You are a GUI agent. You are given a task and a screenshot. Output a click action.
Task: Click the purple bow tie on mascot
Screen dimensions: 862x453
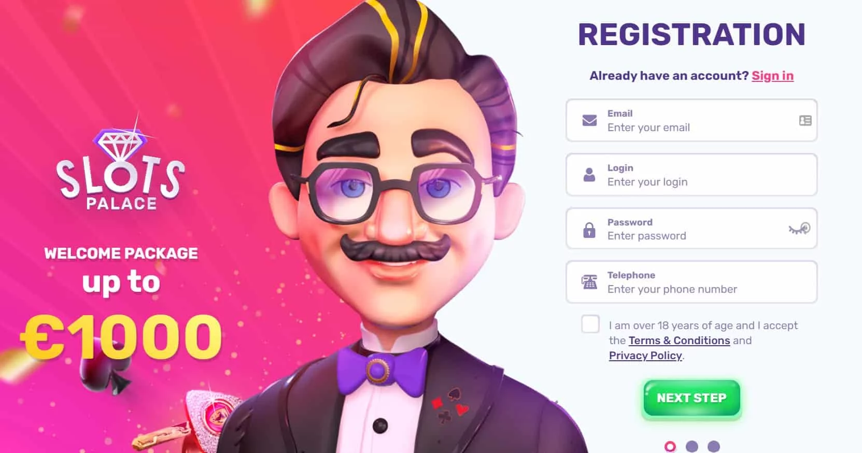pos(378,371)
